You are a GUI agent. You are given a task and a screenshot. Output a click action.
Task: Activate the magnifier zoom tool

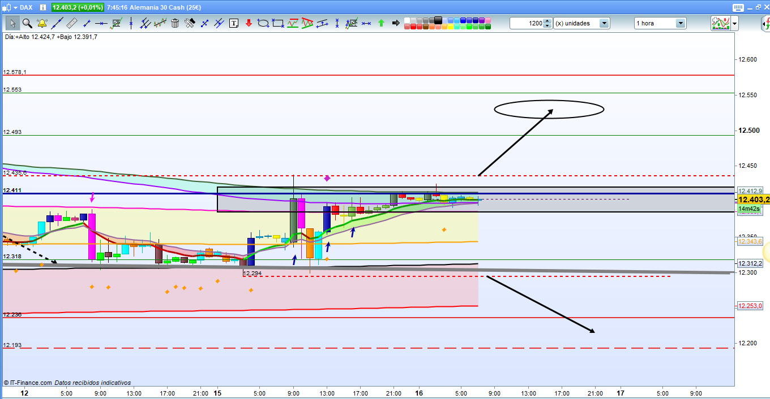pyautogui.click(x=27, y=23)
